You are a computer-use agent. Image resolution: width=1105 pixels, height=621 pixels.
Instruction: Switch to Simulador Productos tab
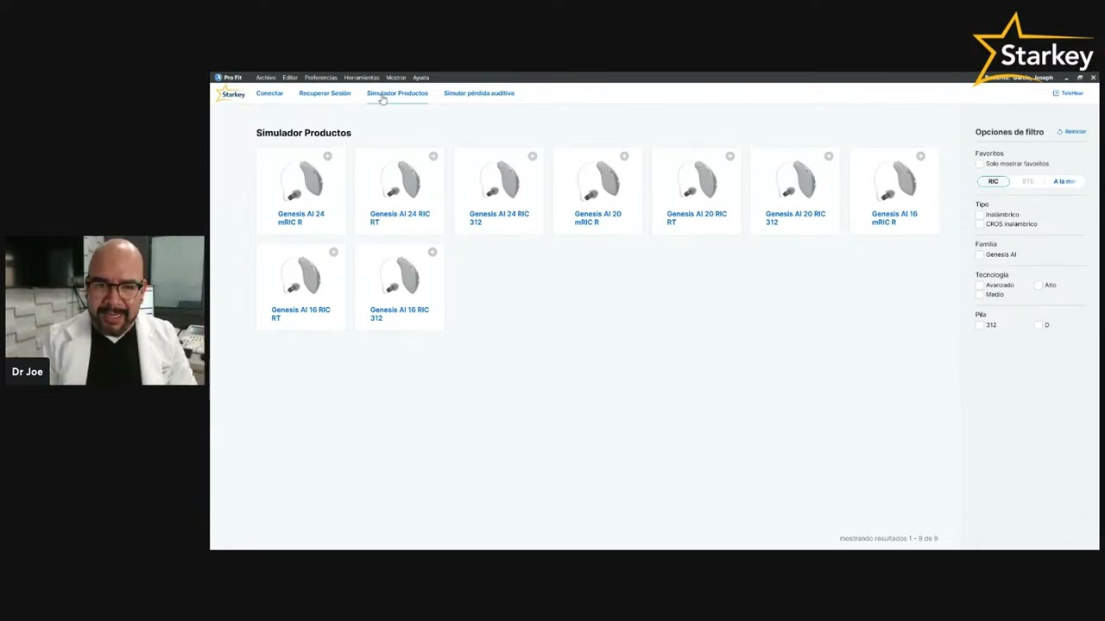pyautogui.click(x=397, y=93)
